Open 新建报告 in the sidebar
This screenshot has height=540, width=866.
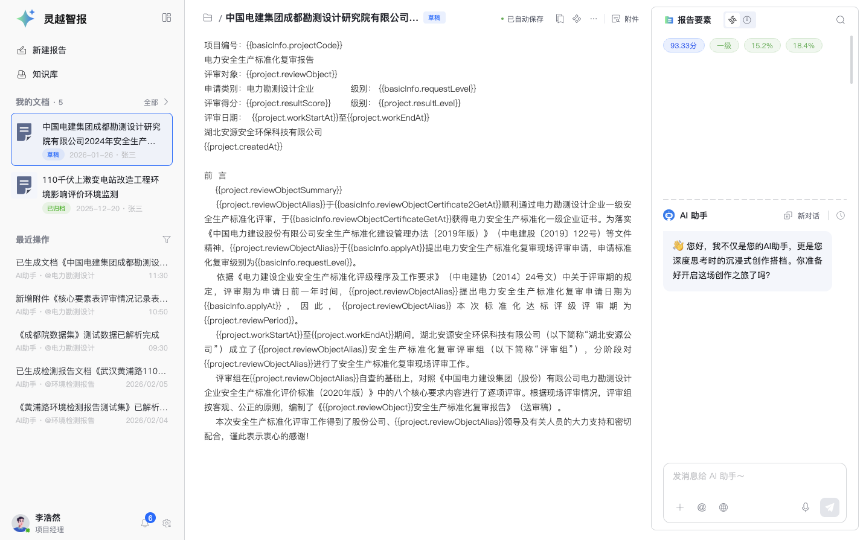pyautogui.click(x=49, y=50)
